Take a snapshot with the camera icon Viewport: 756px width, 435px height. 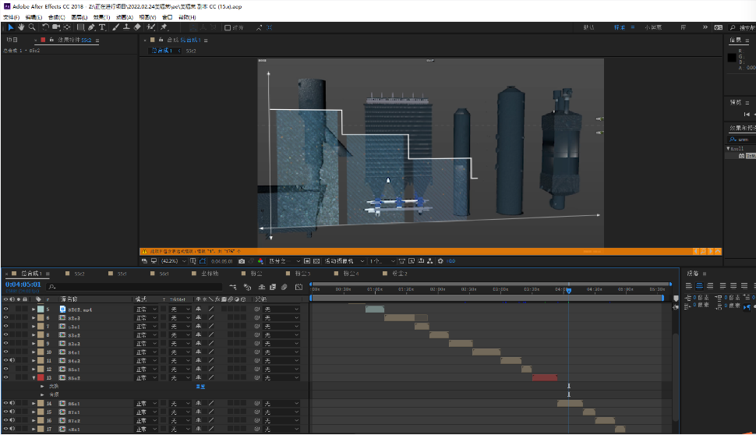242,261
